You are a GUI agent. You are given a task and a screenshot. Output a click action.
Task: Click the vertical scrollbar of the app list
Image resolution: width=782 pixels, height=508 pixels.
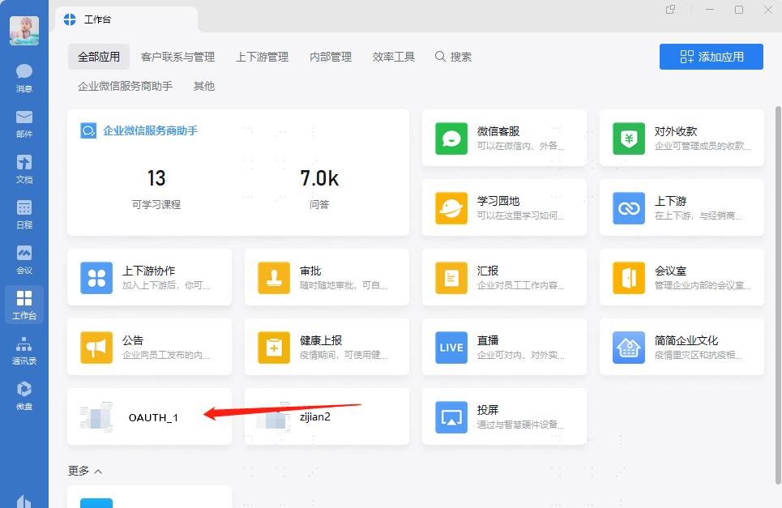click(x=778, y=294)
